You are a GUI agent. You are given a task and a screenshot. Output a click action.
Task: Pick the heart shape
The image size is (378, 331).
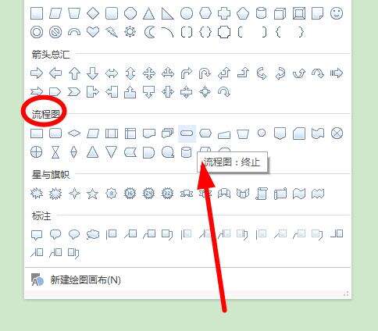click(x=93, y=32)
